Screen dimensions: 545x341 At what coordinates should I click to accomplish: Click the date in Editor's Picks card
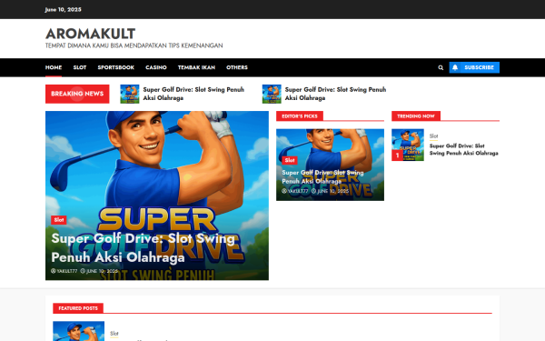click(x=333, y=191)
